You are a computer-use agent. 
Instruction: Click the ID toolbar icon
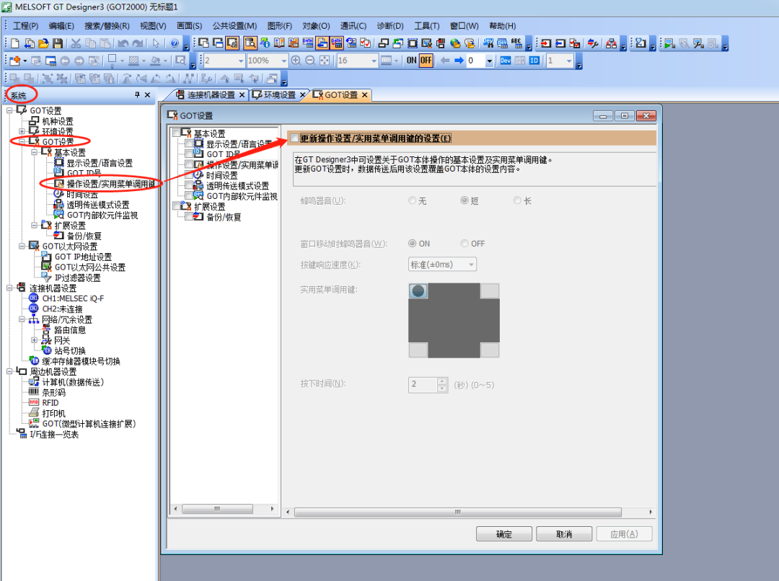(534, 60)
